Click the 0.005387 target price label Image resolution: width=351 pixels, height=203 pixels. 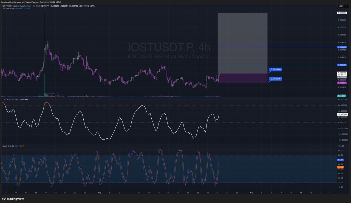coord(342,13)
